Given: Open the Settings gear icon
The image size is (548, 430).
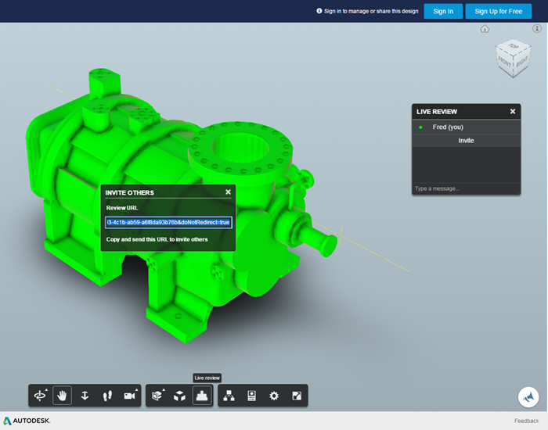Looking at the screenshot, I should [x=274, y=396].
